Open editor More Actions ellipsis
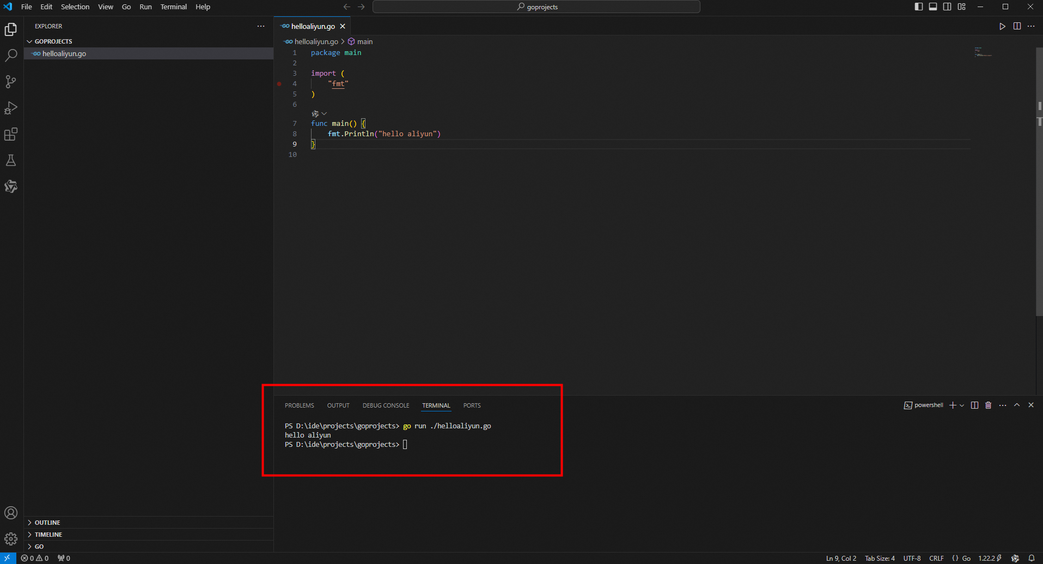 tap(1031, 26)
